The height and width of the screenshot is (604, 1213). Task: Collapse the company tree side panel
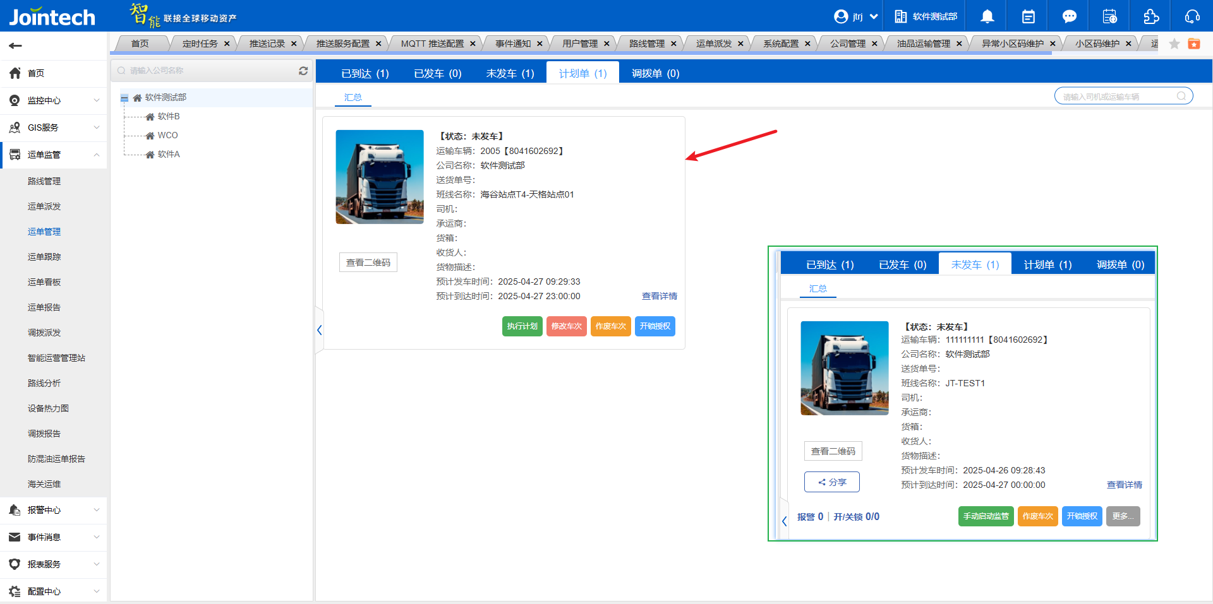coord(319,330)
